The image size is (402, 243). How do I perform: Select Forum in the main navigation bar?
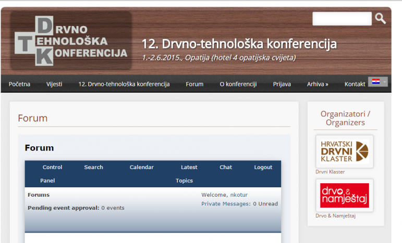tap(194, 84)
